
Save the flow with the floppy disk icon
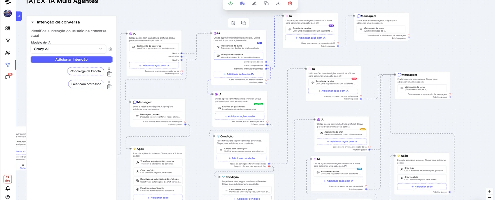(242, 3)
